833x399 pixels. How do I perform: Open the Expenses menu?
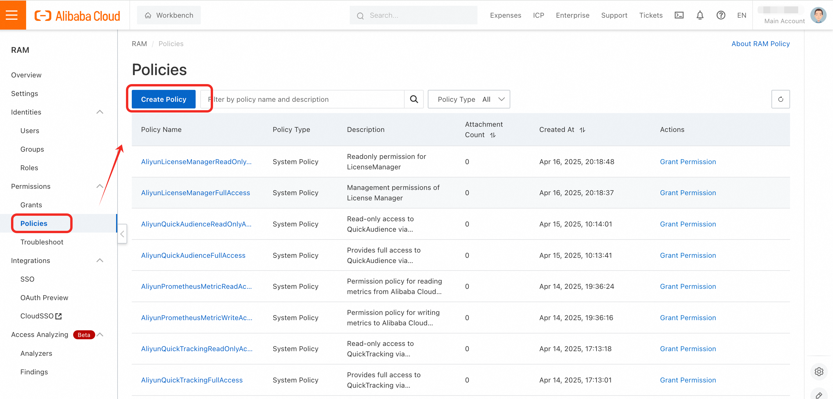505,15
